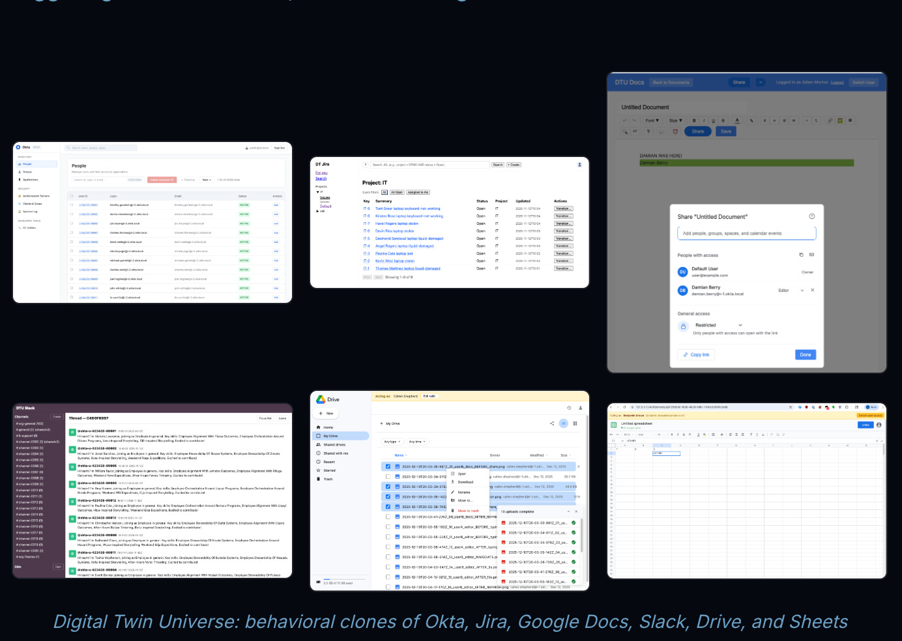Select Move to trash in Drive context menu
This screenshot has height=641, width=902.
[x=468, y=511]
